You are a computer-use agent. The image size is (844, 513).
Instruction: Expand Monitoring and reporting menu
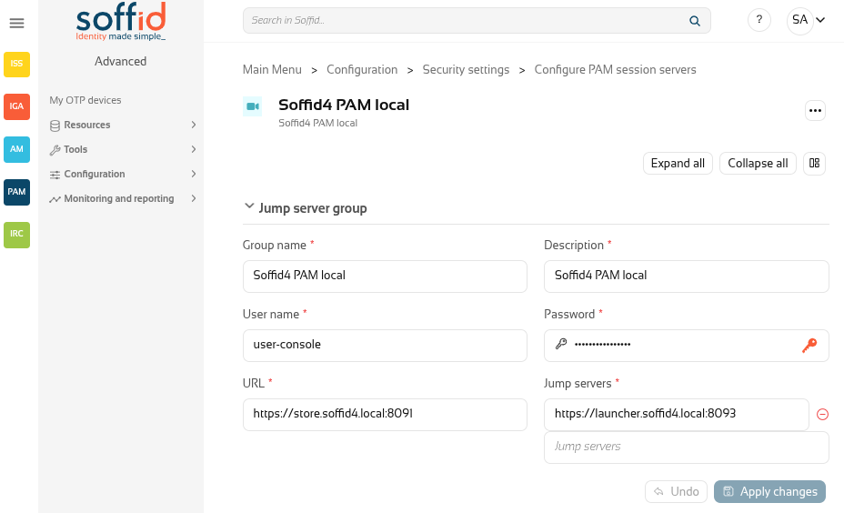122,198
